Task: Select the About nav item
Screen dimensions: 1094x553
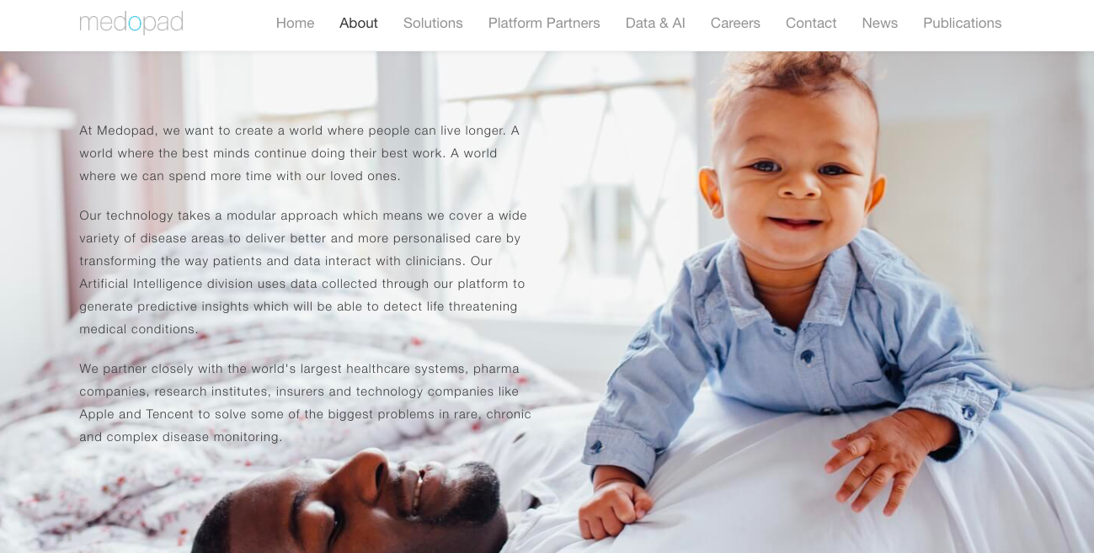Action: click(x=359, y=23)
